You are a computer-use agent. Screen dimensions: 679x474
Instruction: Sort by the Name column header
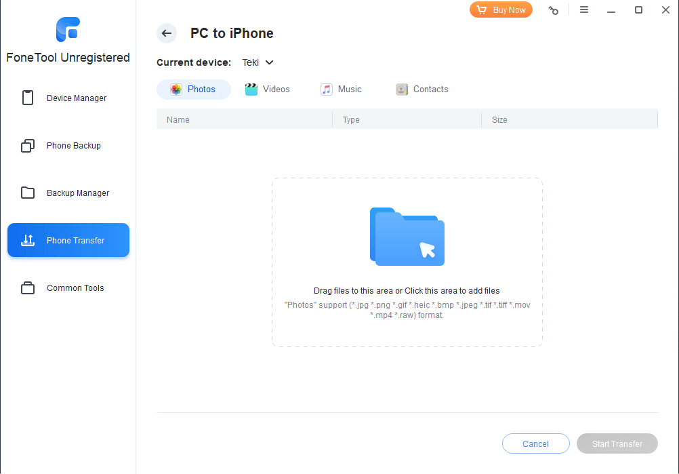click(244, 119)
